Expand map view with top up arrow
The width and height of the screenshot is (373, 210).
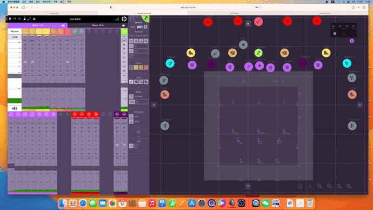(x=248, y=24)
